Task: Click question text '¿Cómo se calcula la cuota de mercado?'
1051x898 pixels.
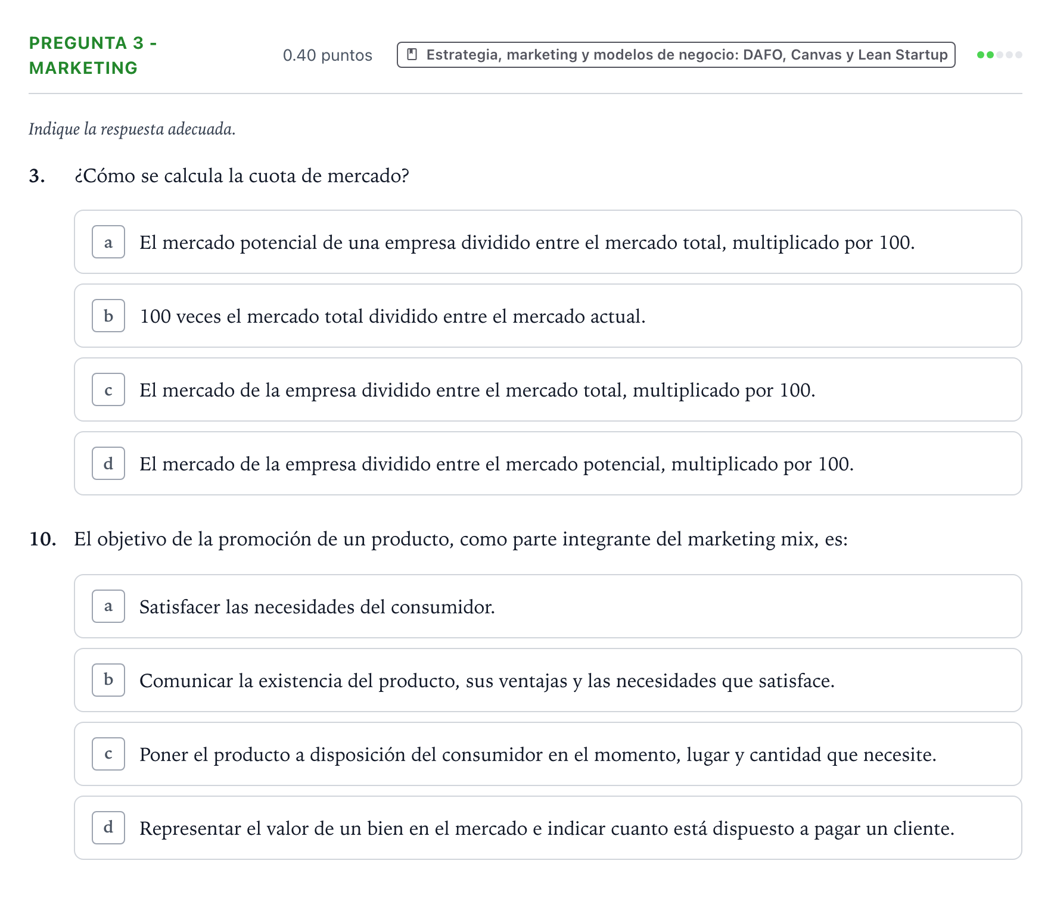Action: (241, 176)
